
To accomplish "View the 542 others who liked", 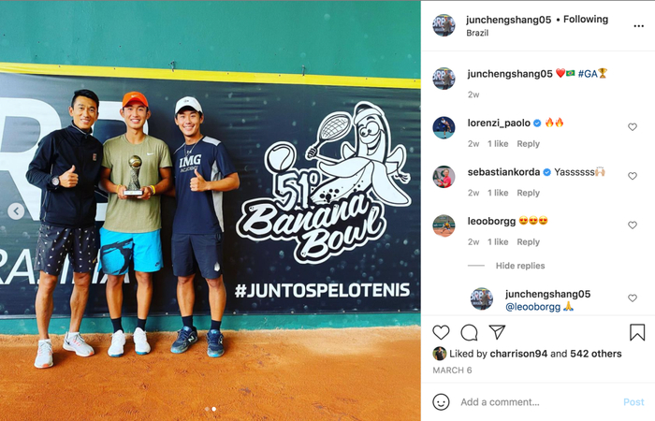I will 596,354.
